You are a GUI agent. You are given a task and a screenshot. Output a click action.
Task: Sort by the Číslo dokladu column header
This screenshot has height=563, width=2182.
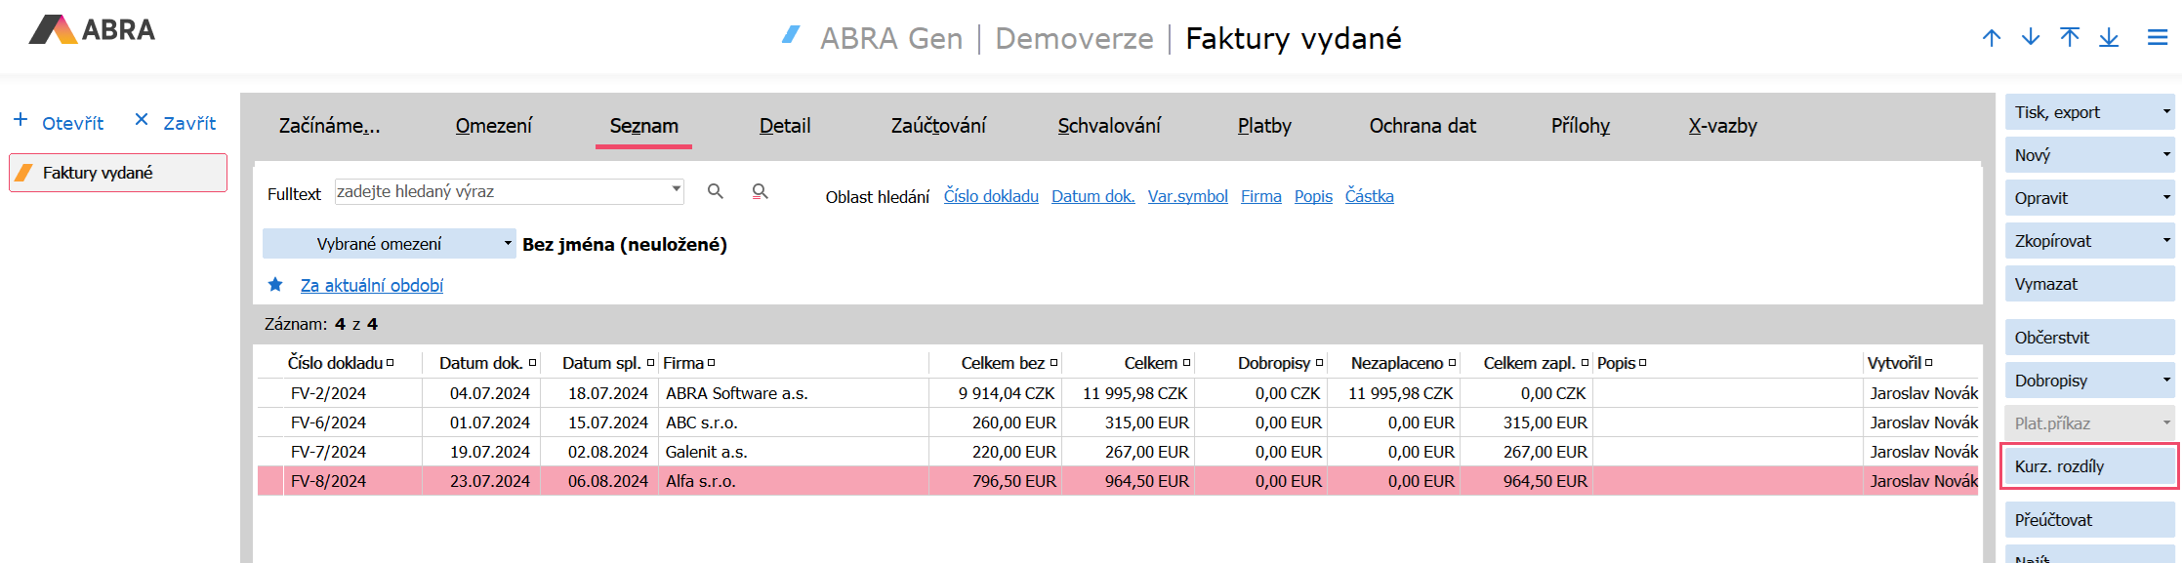coord(335,363)
